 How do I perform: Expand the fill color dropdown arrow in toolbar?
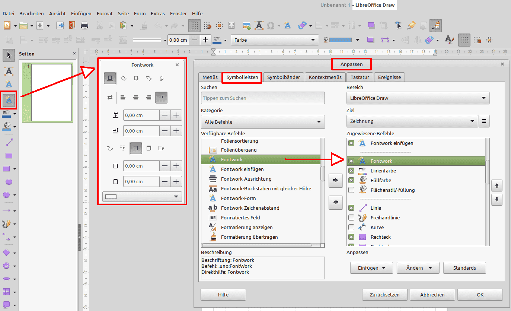(358, 40)
